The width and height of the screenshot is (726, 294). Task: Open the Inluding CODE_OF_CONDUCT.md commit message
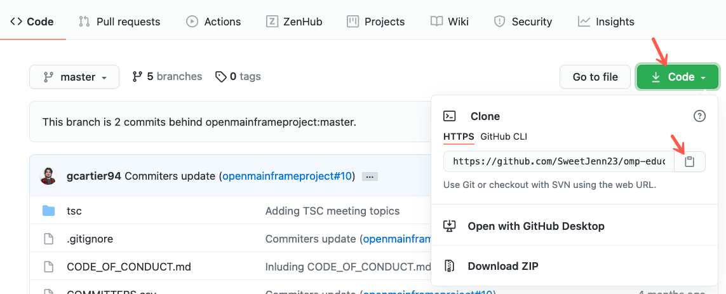(347, 267)
